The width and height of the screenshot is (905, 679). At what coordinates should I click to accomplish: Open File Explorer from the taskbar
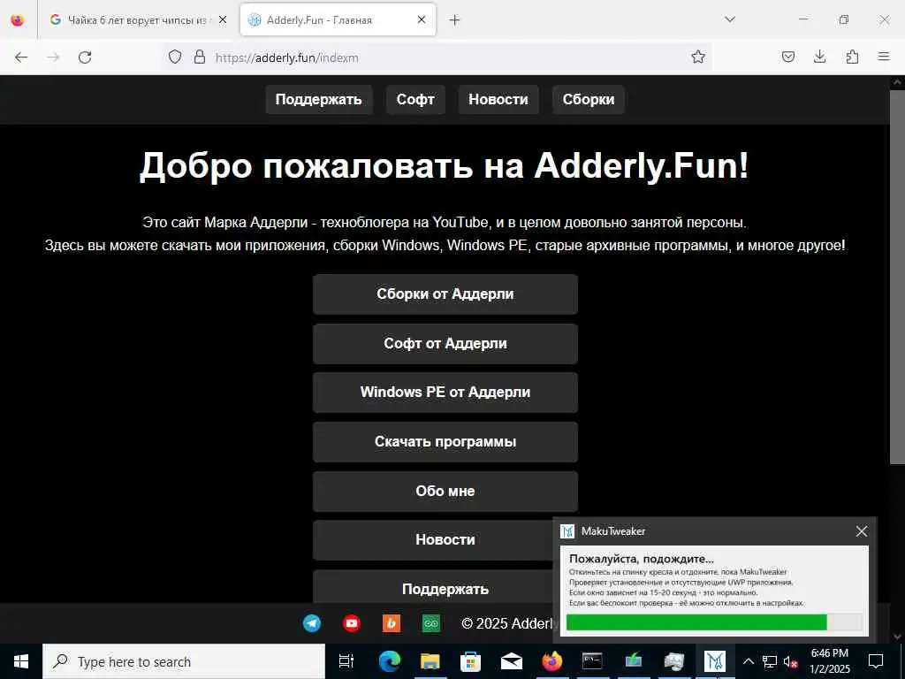click(x=430, y=661)
